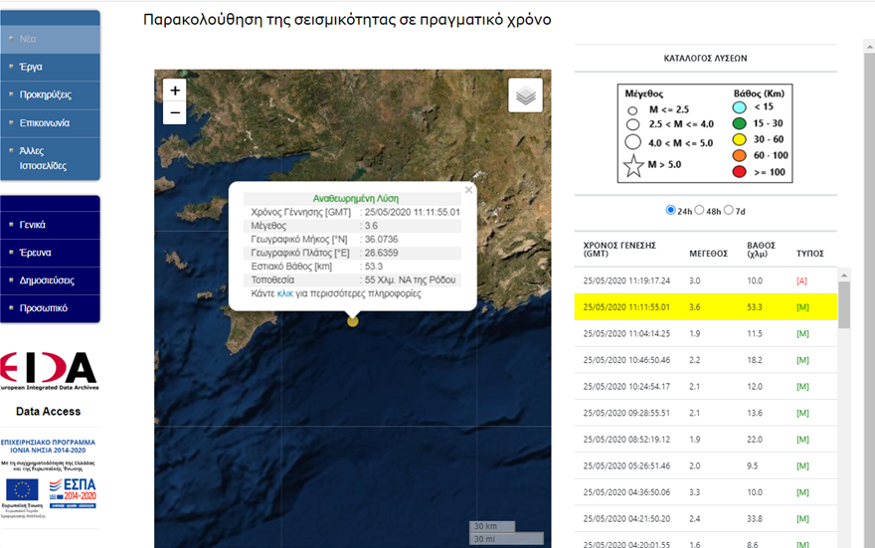Open the EIDA European Integrated Data Archives logo

tap(49, 371)
